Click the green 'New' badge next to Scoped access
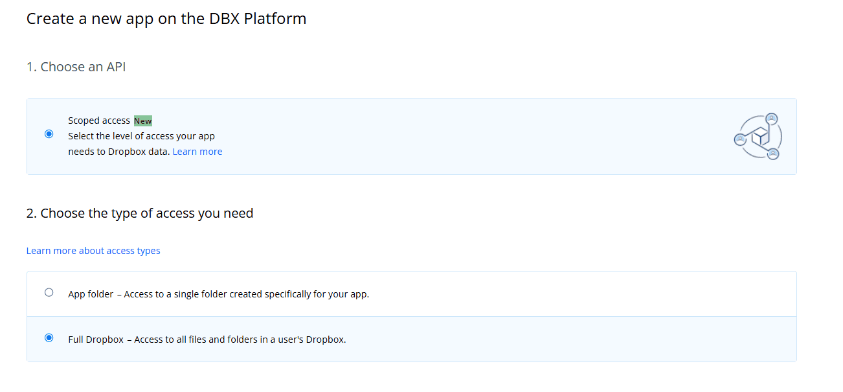 coord(142,121)
